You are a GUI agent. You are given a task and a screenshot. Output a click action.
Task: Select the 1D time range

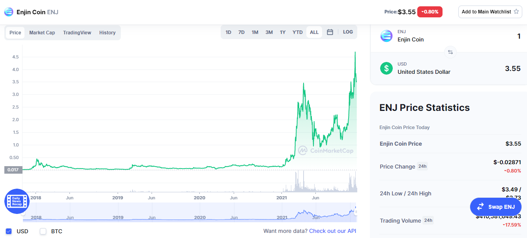tap(228, 32)
